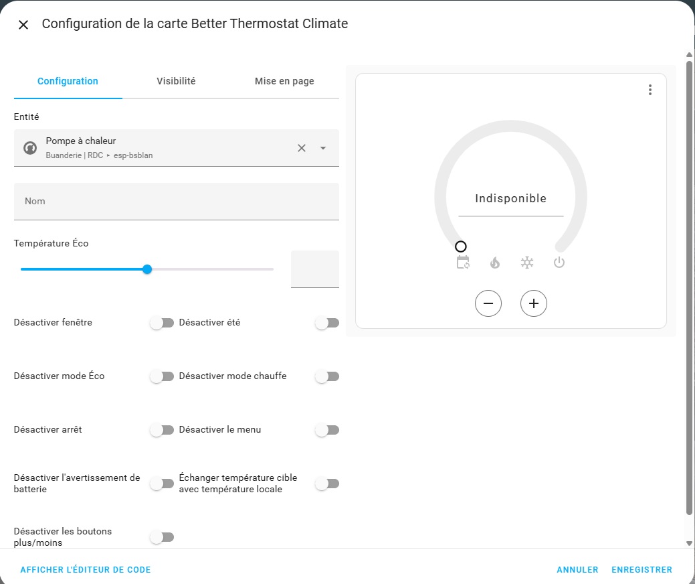Image resolution: width=695 pixels, height=584 pixels.
Task: Click the Température Éco slider handle
Action: pos(147,269)
